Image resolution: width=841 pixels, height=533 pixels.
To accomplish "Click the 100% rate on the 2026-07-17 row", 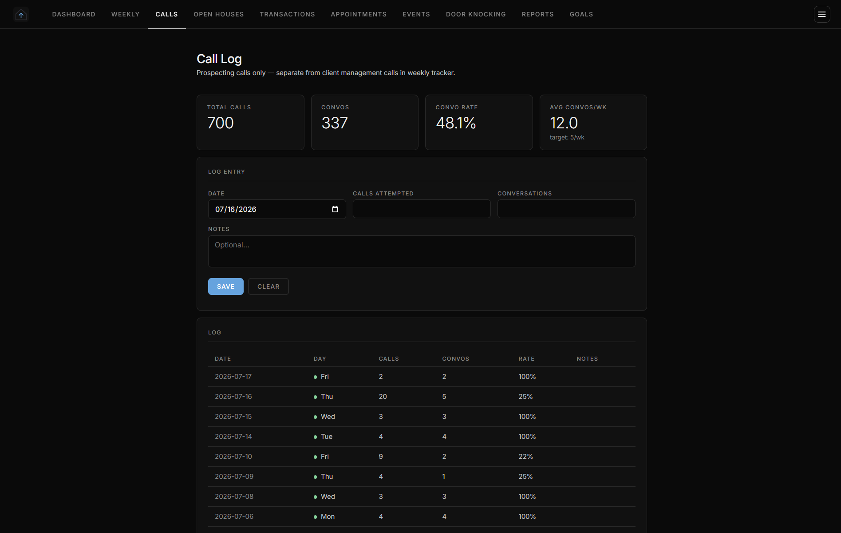I will coord(527,377).
